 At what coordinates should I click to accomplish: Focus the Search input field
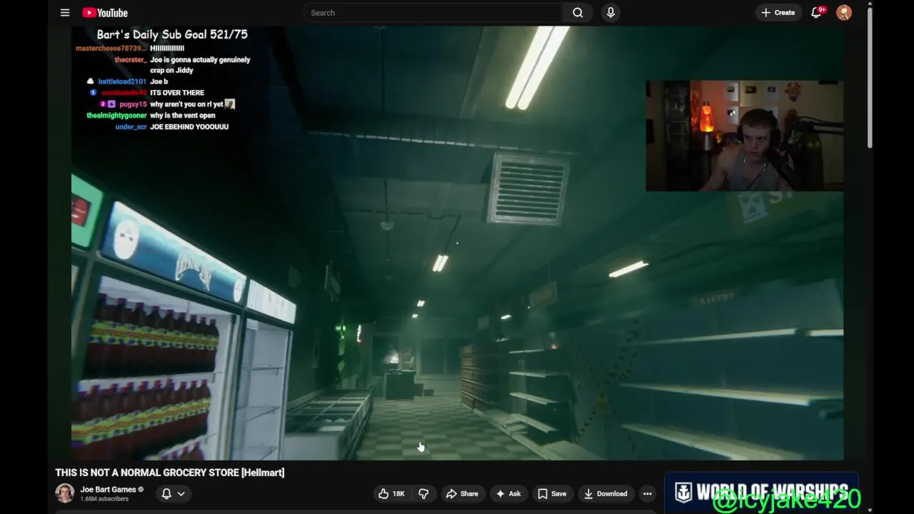point(433,13)
